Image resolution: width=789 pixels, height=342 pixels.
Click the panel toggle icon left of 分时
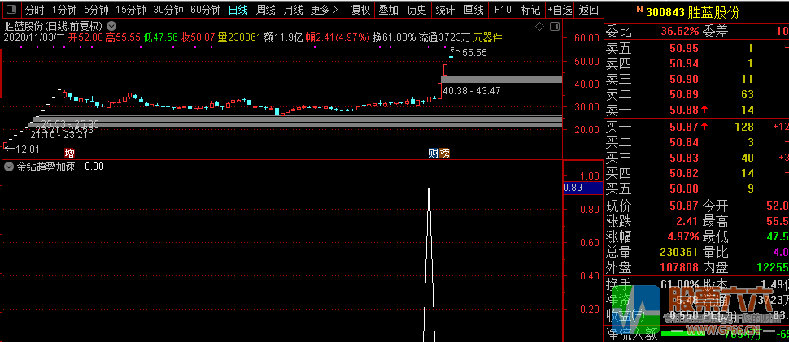pos(11,10)
